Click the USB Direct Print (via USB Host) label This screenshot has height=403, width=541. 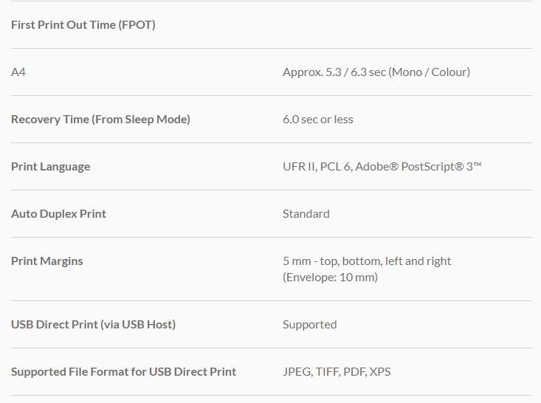point(93,325)
